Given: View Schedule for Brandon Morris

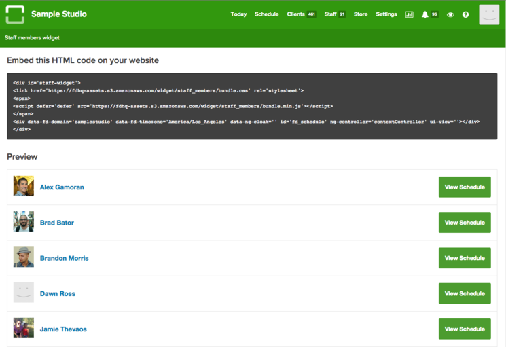Looking at the screenshot, I should pyautogui.click(x=465, y=258).
